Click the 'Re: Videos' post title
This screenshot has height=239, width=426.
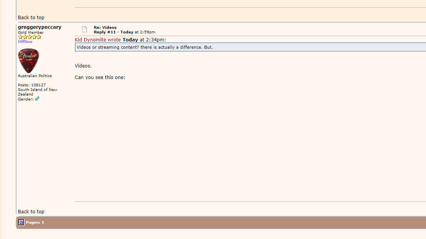point(105,28)
